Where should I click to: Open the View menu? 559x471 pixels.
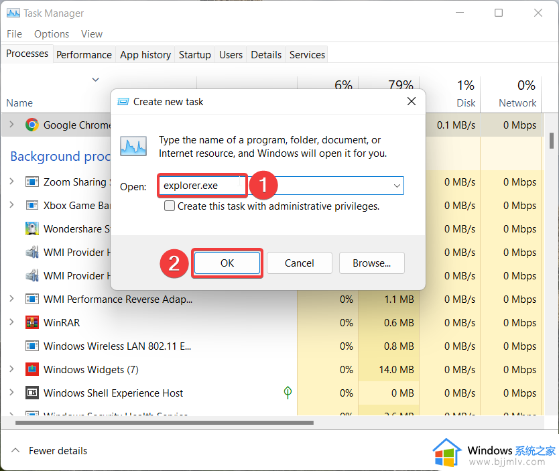tap(92, 34)
